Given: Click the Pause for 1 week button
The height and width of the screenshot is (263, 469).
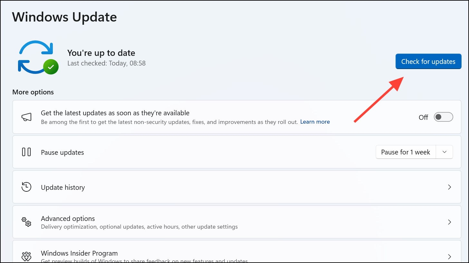Looking at the screenshot, I should (406, 152).
